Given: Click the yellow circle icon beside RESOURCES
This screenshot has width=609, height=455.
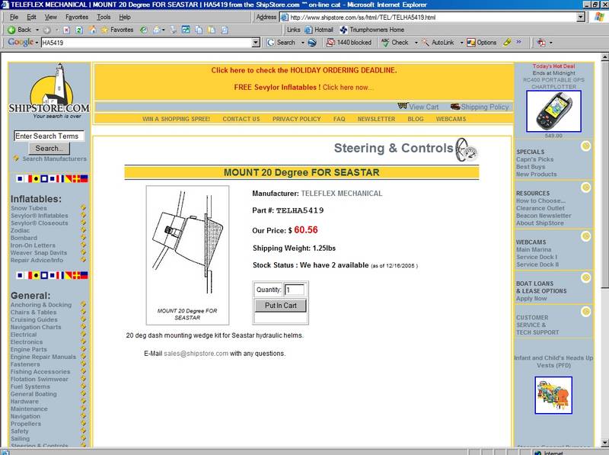Looking at the screenshot, I should (585, 187).
